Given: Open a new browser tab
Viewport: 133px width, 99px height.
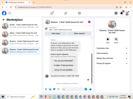Looking at the screenshot, I should coord(34,2).
